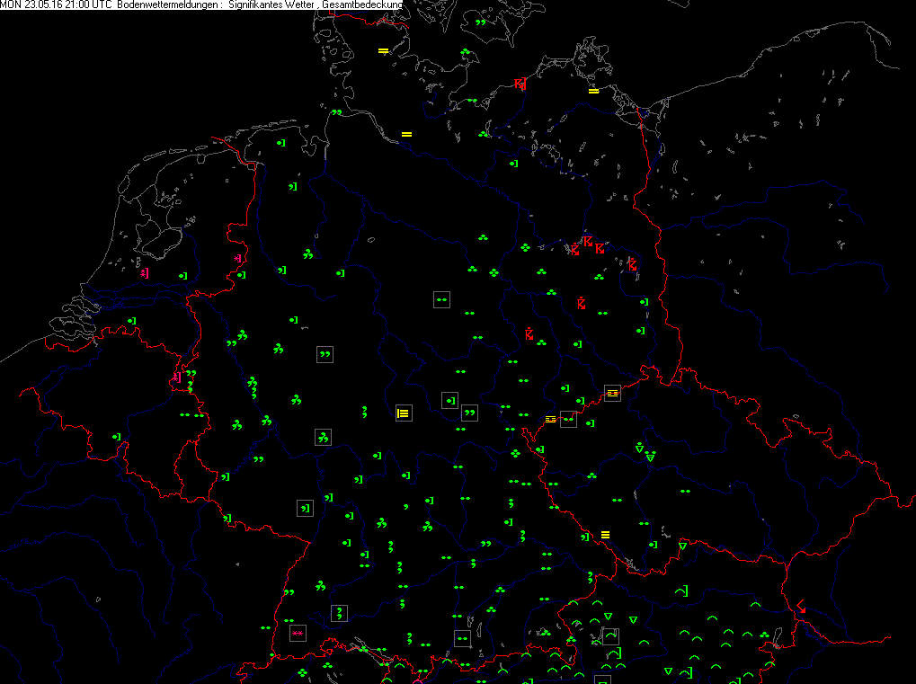Select the northernmost green double-comma drizzle symbol
The image size is (916, 684).
pos(480,22)
